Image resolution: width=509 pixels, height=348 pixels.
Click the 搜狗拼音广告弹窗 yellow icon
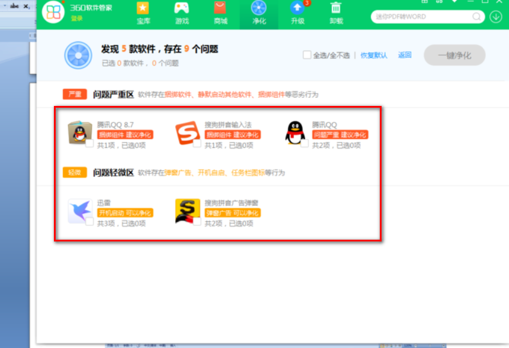tap(187, 211)
